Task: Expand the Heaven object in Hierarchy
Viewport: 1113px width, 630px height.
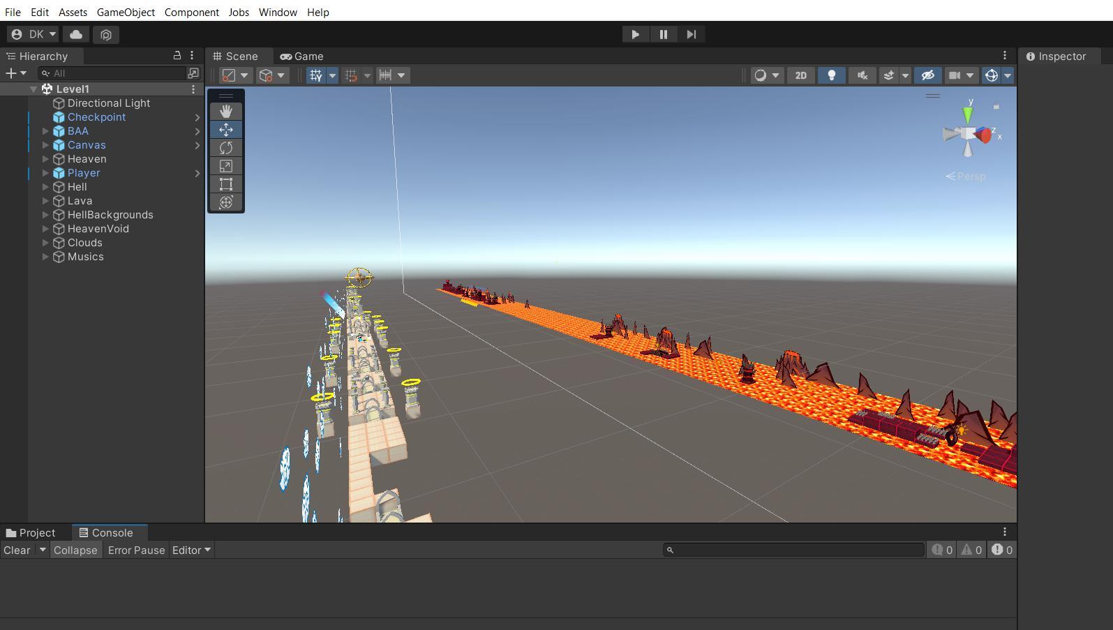Action: tap(45, 159)
